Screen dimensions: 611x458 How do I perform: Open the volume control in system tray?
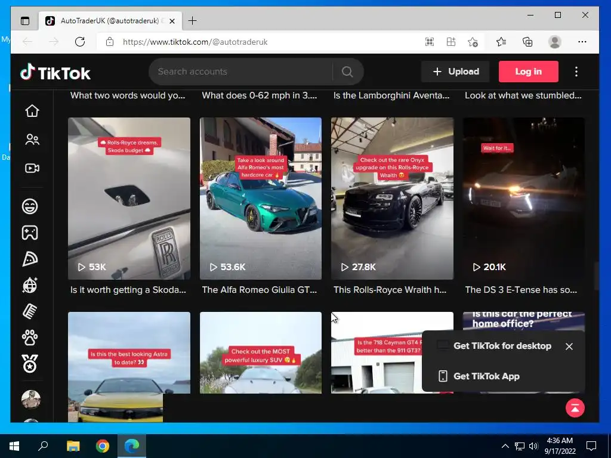533,446
